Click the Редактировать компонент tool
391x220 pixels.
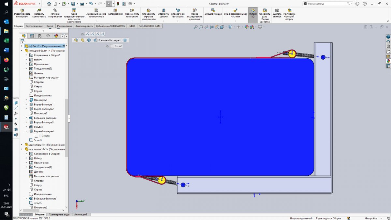pyautogui.click(x=22, y=14)
